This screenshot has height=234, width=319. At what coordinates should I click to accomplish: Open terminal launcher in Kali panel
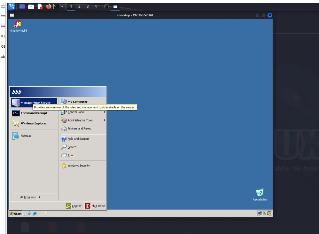(x=56, y=6)
